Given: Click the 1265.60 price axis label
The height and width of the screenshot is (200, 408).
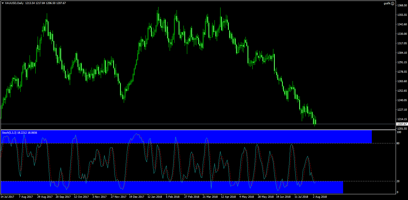Looking at the screenshot, I should tap(402, 81).
